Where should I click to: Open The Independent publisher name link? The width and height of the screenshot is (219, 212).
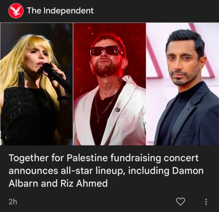(x=60, y=11)
